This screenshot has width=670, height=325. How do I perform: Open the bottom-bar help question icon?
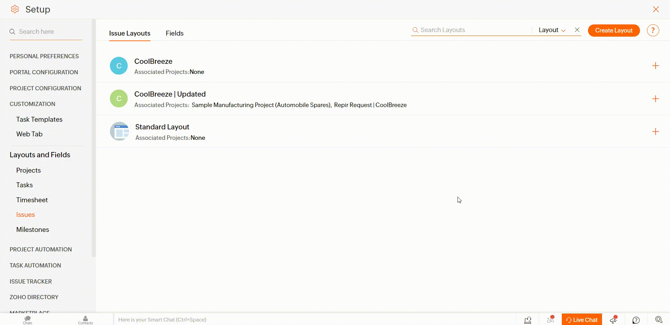(x=636, y=320)
